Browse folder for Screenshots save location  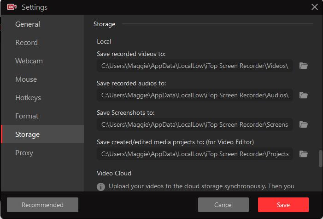coord(303,124)
